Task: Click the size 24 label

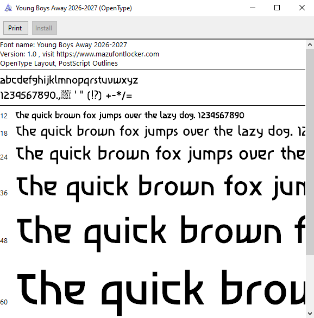Action: coord(4,157)
